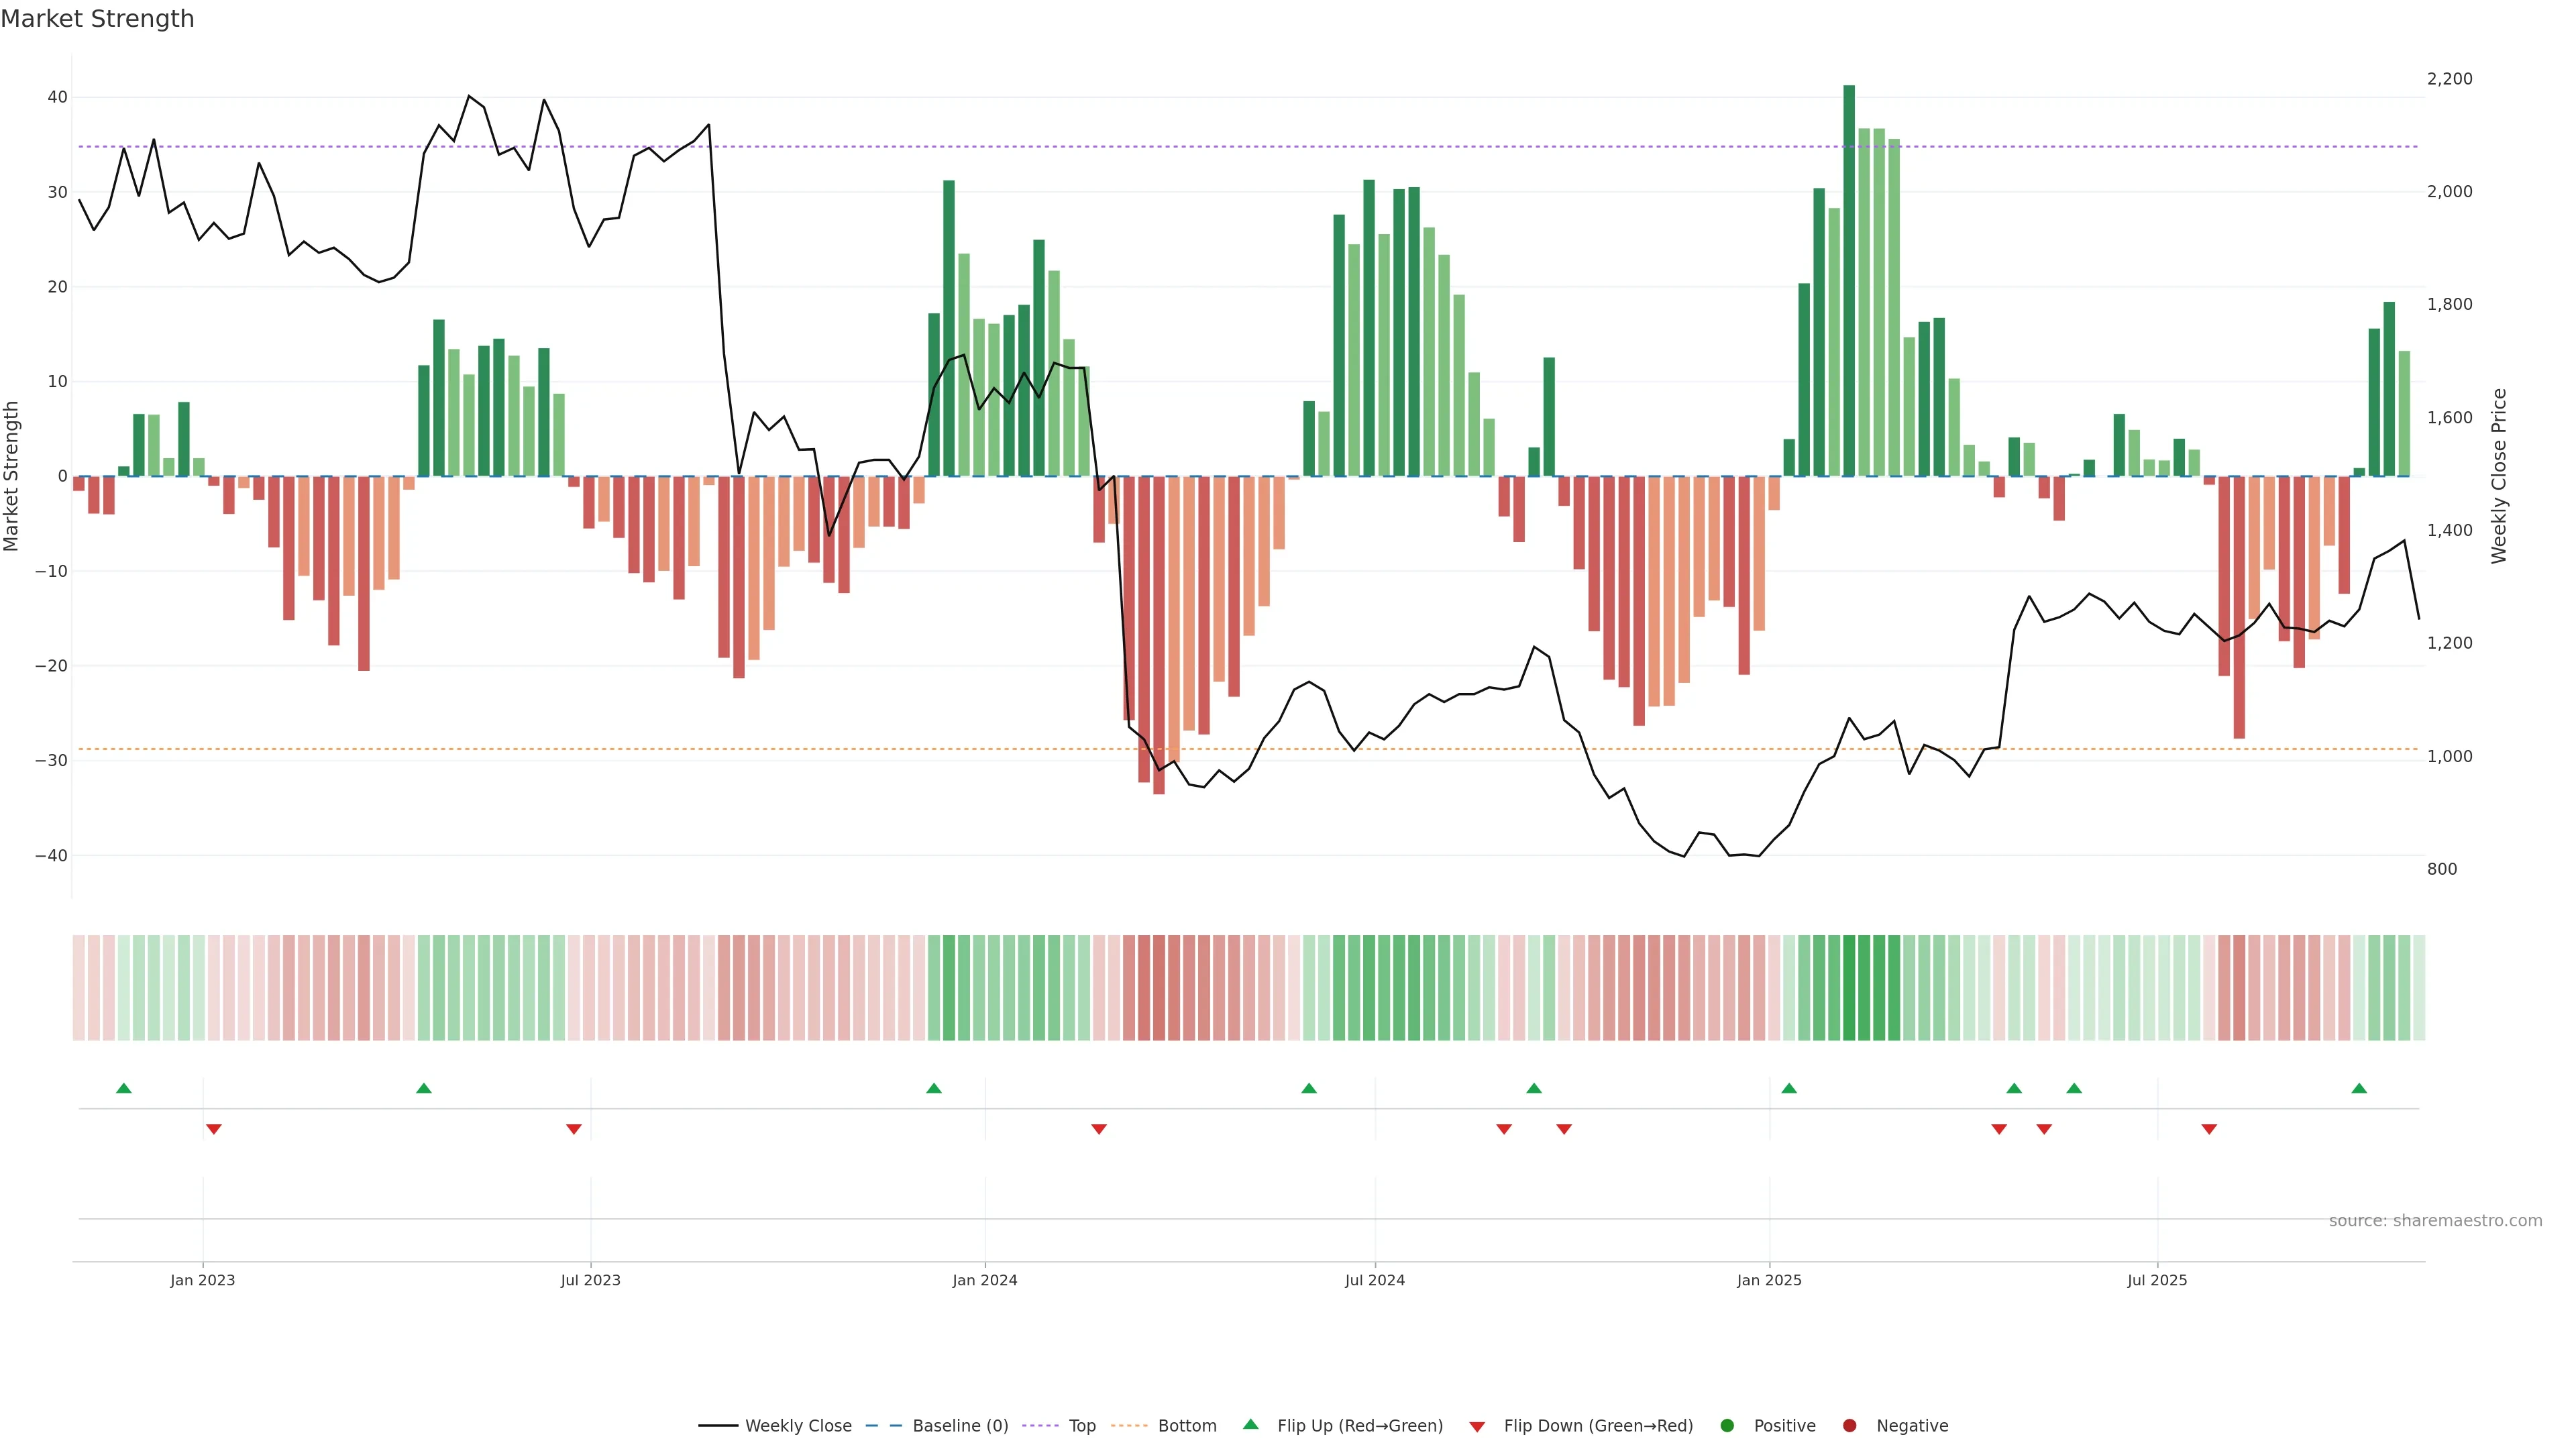Click the Negative red circle legend icon
Image resolution: width=2576 pixels, height=1449 pixels.
1849,1426
